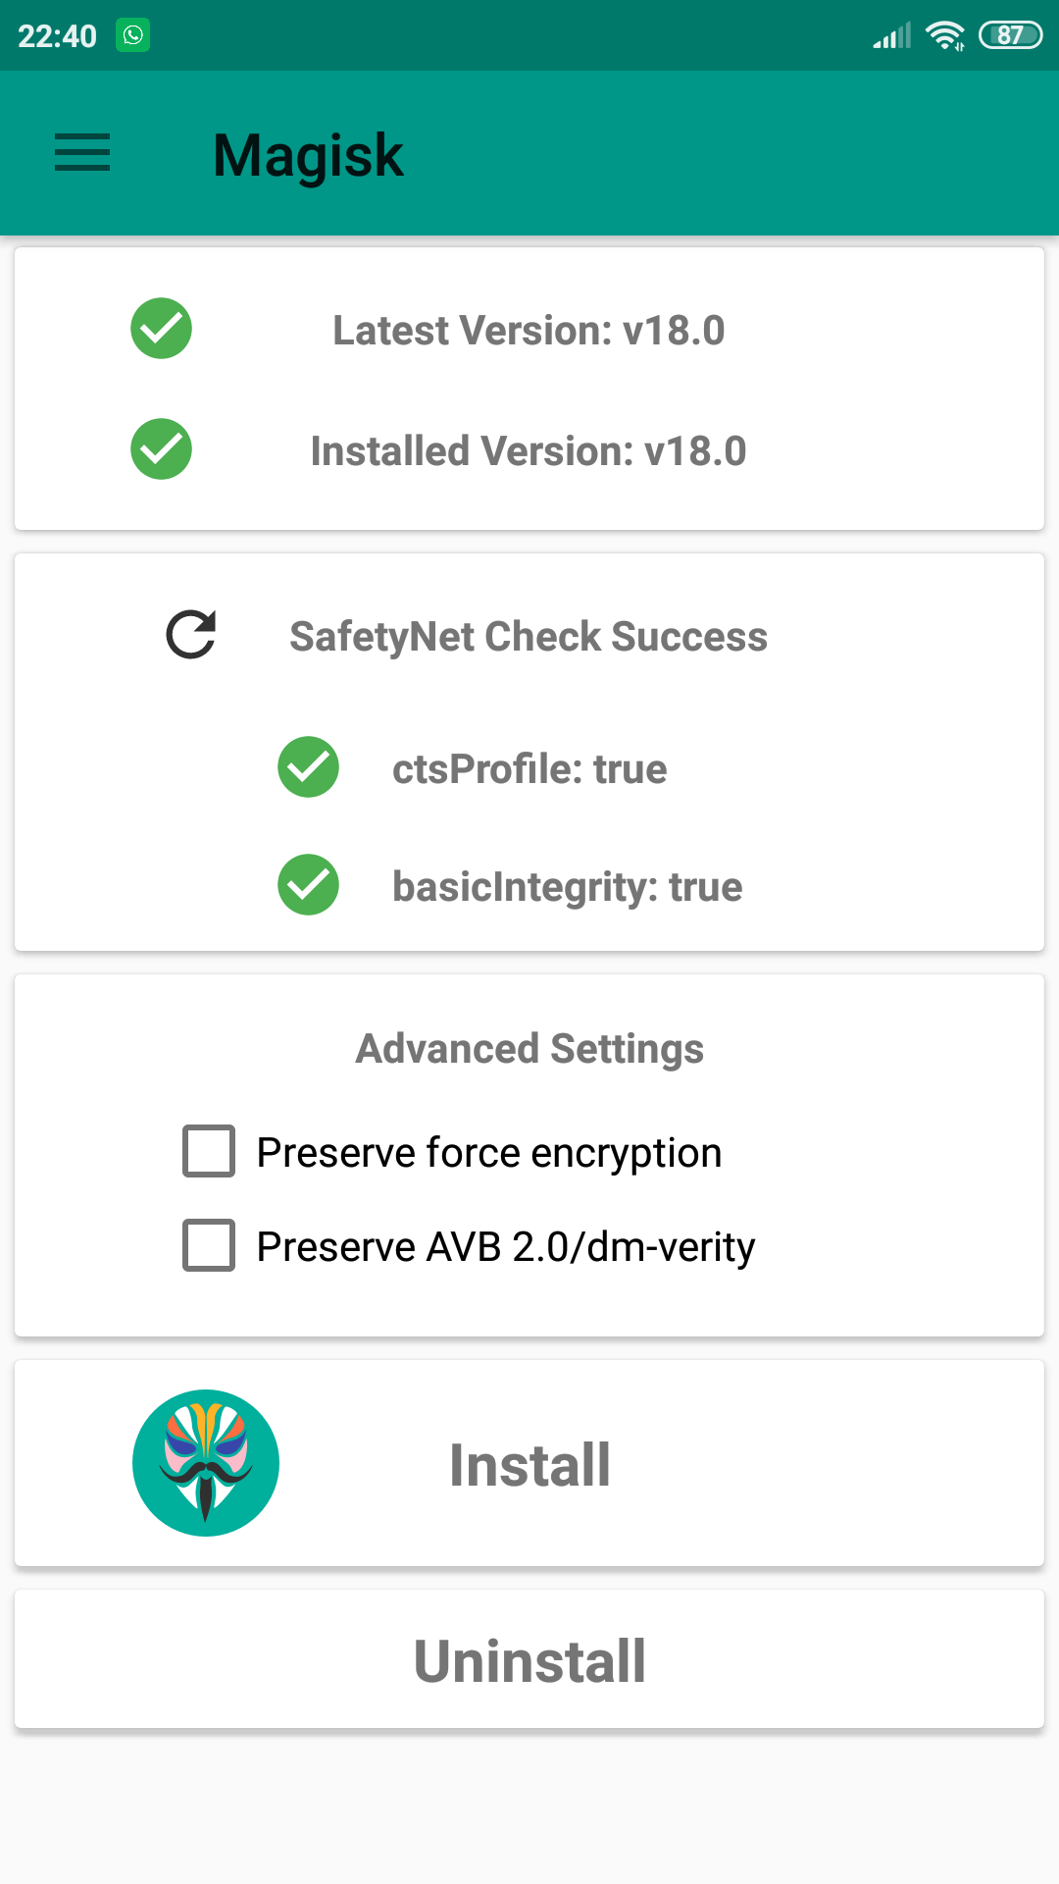Tap the Latest Version v18.0 text

click(x=529, y=331)
